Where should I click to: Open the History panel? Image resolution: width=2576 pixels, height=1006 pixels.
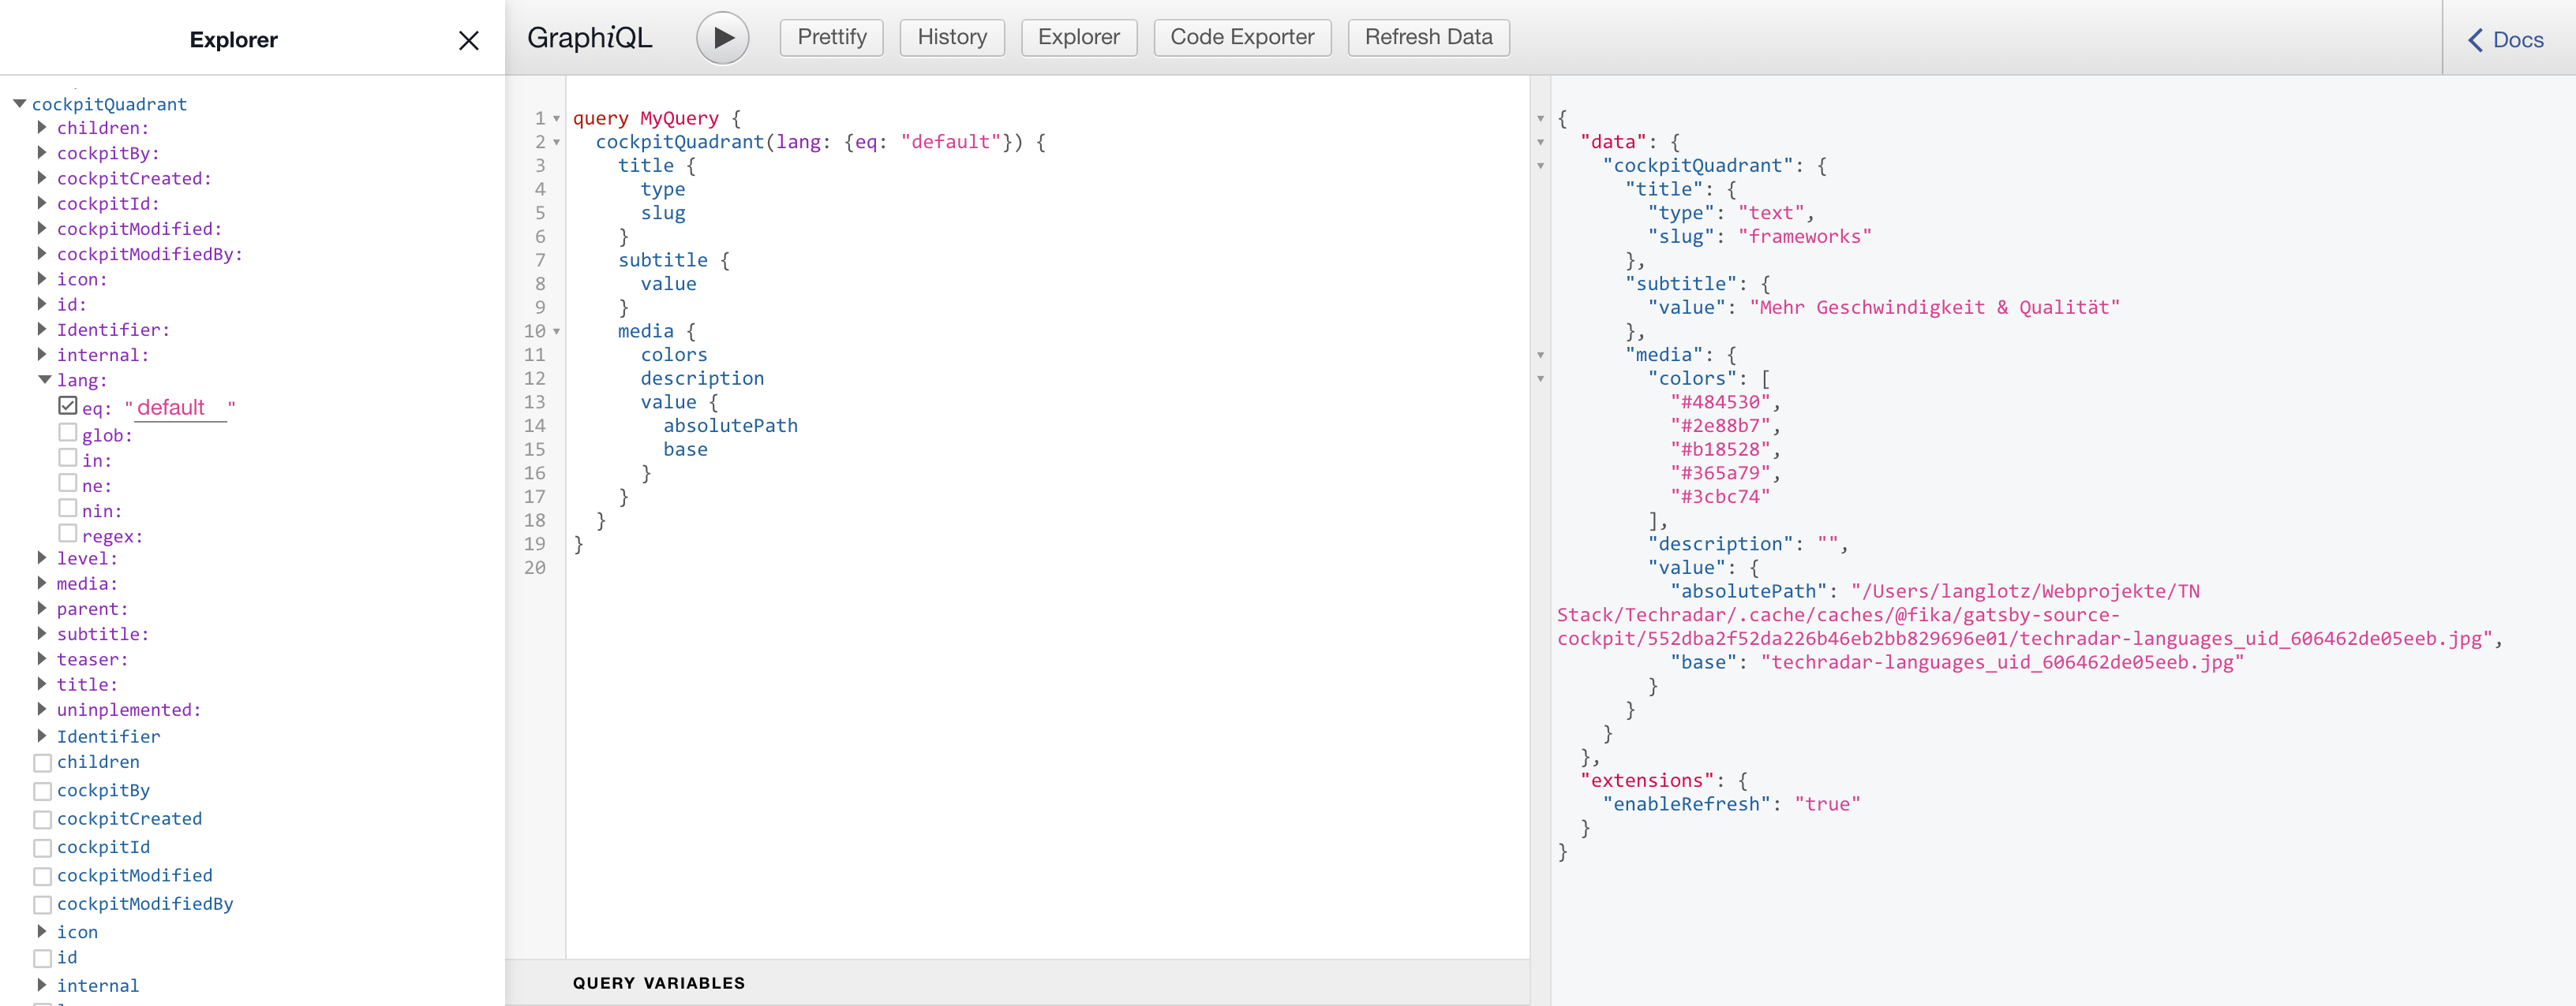click(x=951, y=37)
